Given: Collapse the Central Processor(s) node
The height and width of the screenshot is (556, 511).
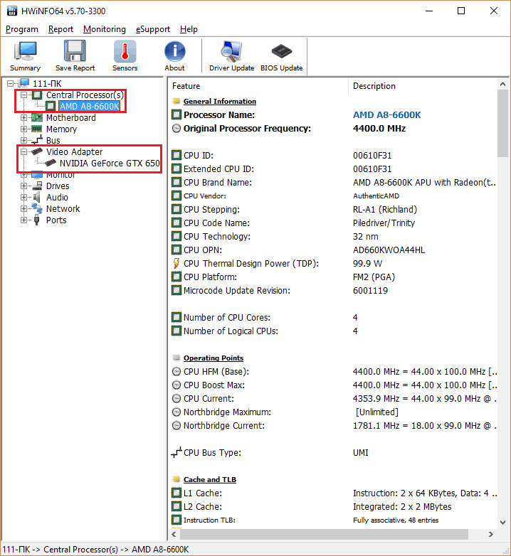Looking at the screenshot, I should [x=23, y=95].
